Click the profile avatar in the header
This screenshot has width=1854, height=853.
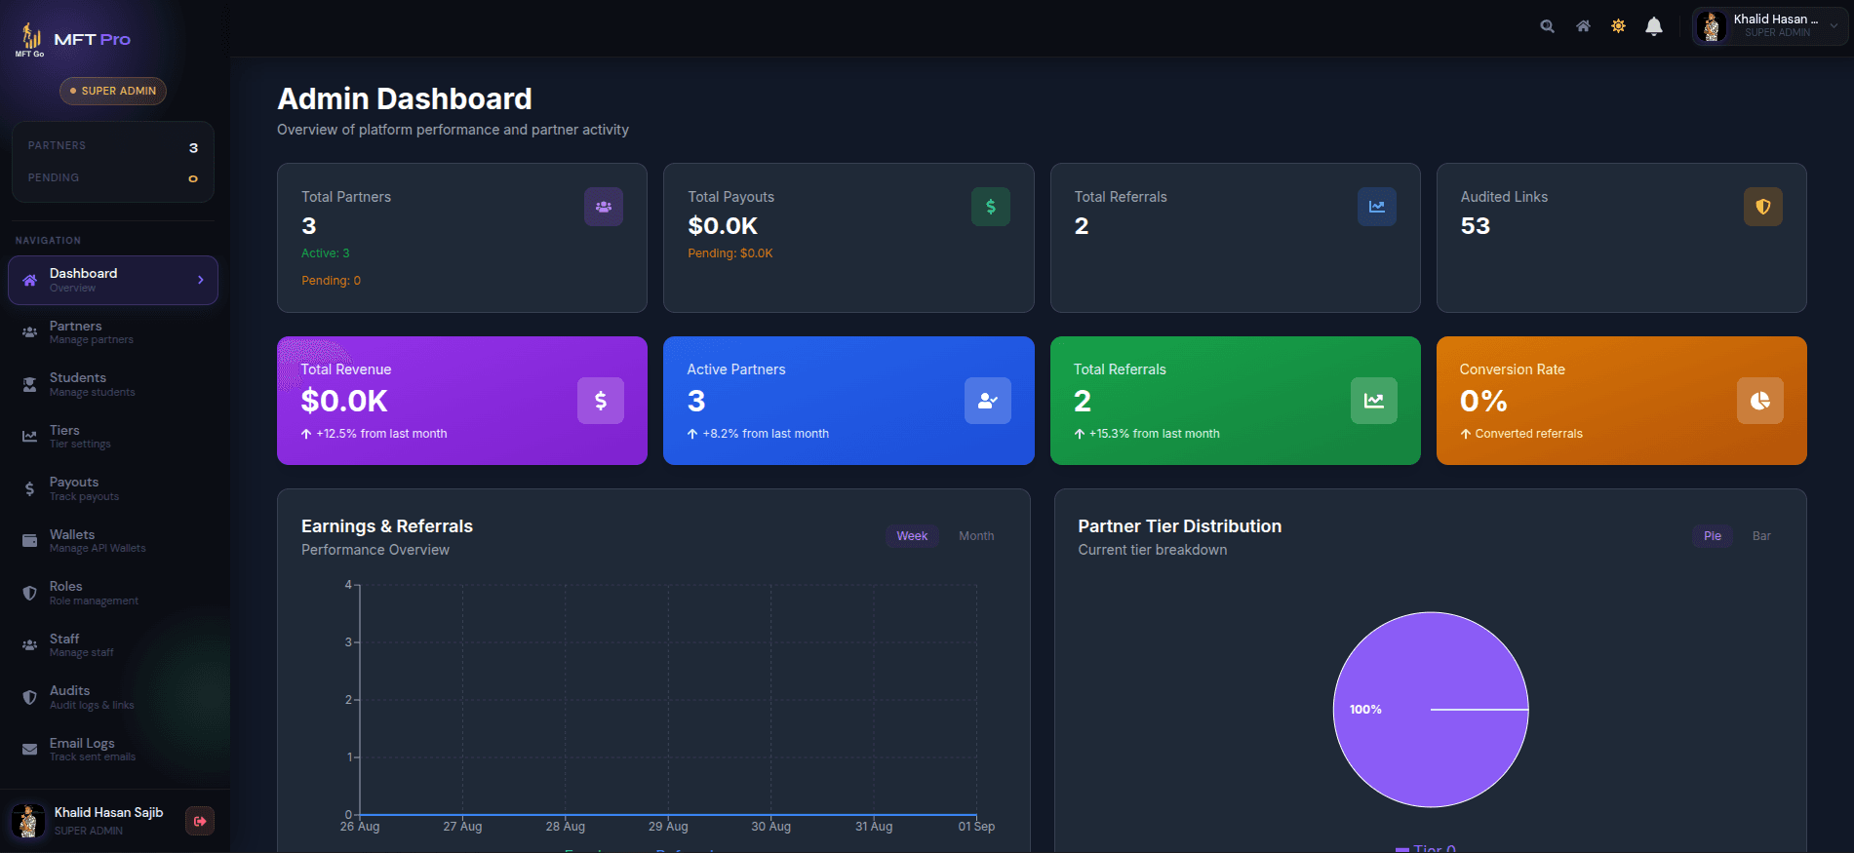click(1712, 26)
